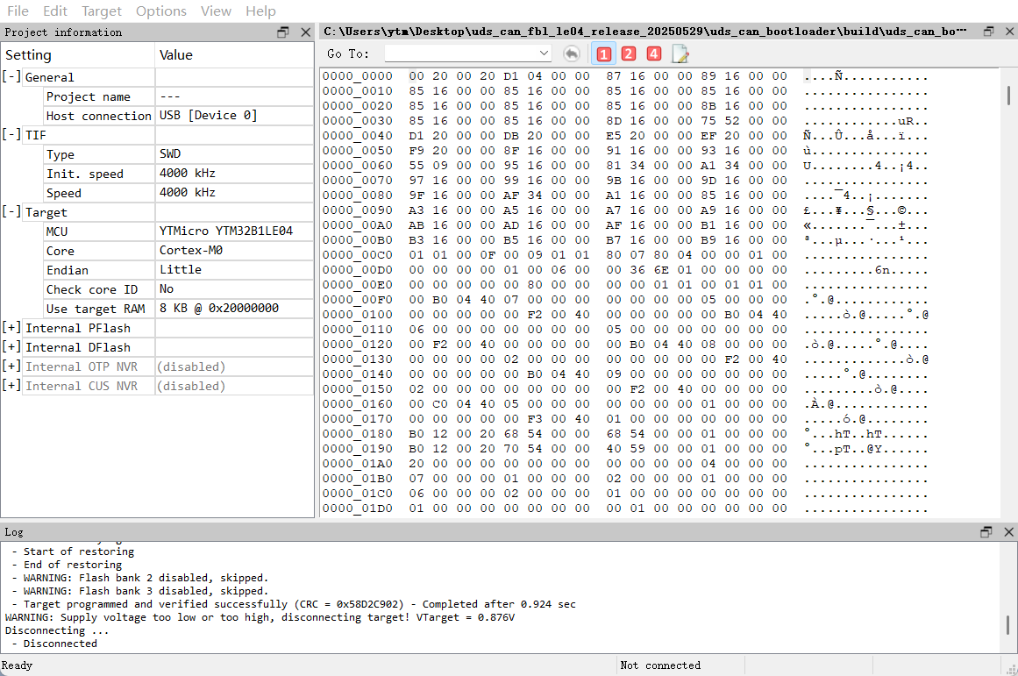The height and width of the screenshot is (676, 1018).
Task: Close the Log panel
Action: [1007, 532]
